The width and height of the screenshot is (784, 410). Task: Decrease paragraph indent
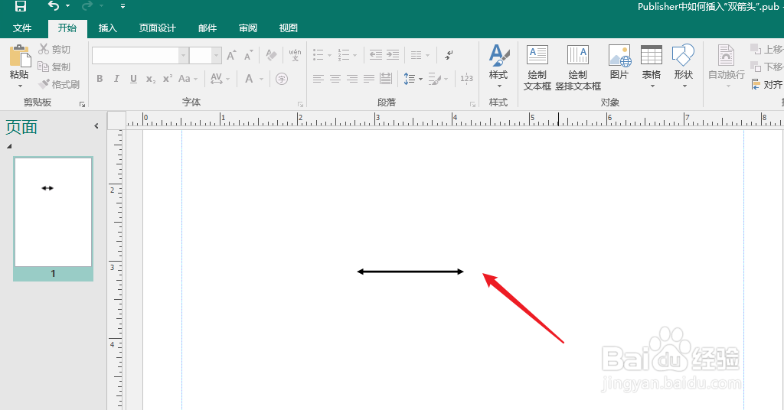click(375, 55)
